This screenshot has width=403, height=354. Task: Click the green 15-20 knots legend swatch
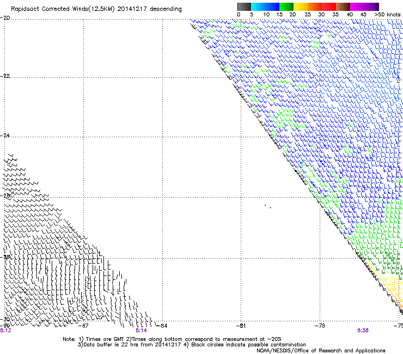point(286,7)
